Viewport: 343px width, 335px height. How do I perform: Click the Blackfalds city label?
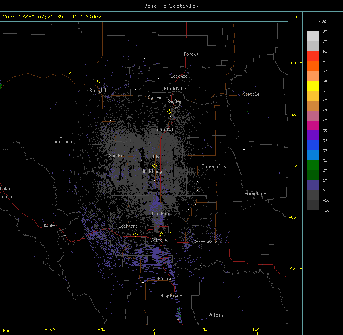[x=175, y=89]
